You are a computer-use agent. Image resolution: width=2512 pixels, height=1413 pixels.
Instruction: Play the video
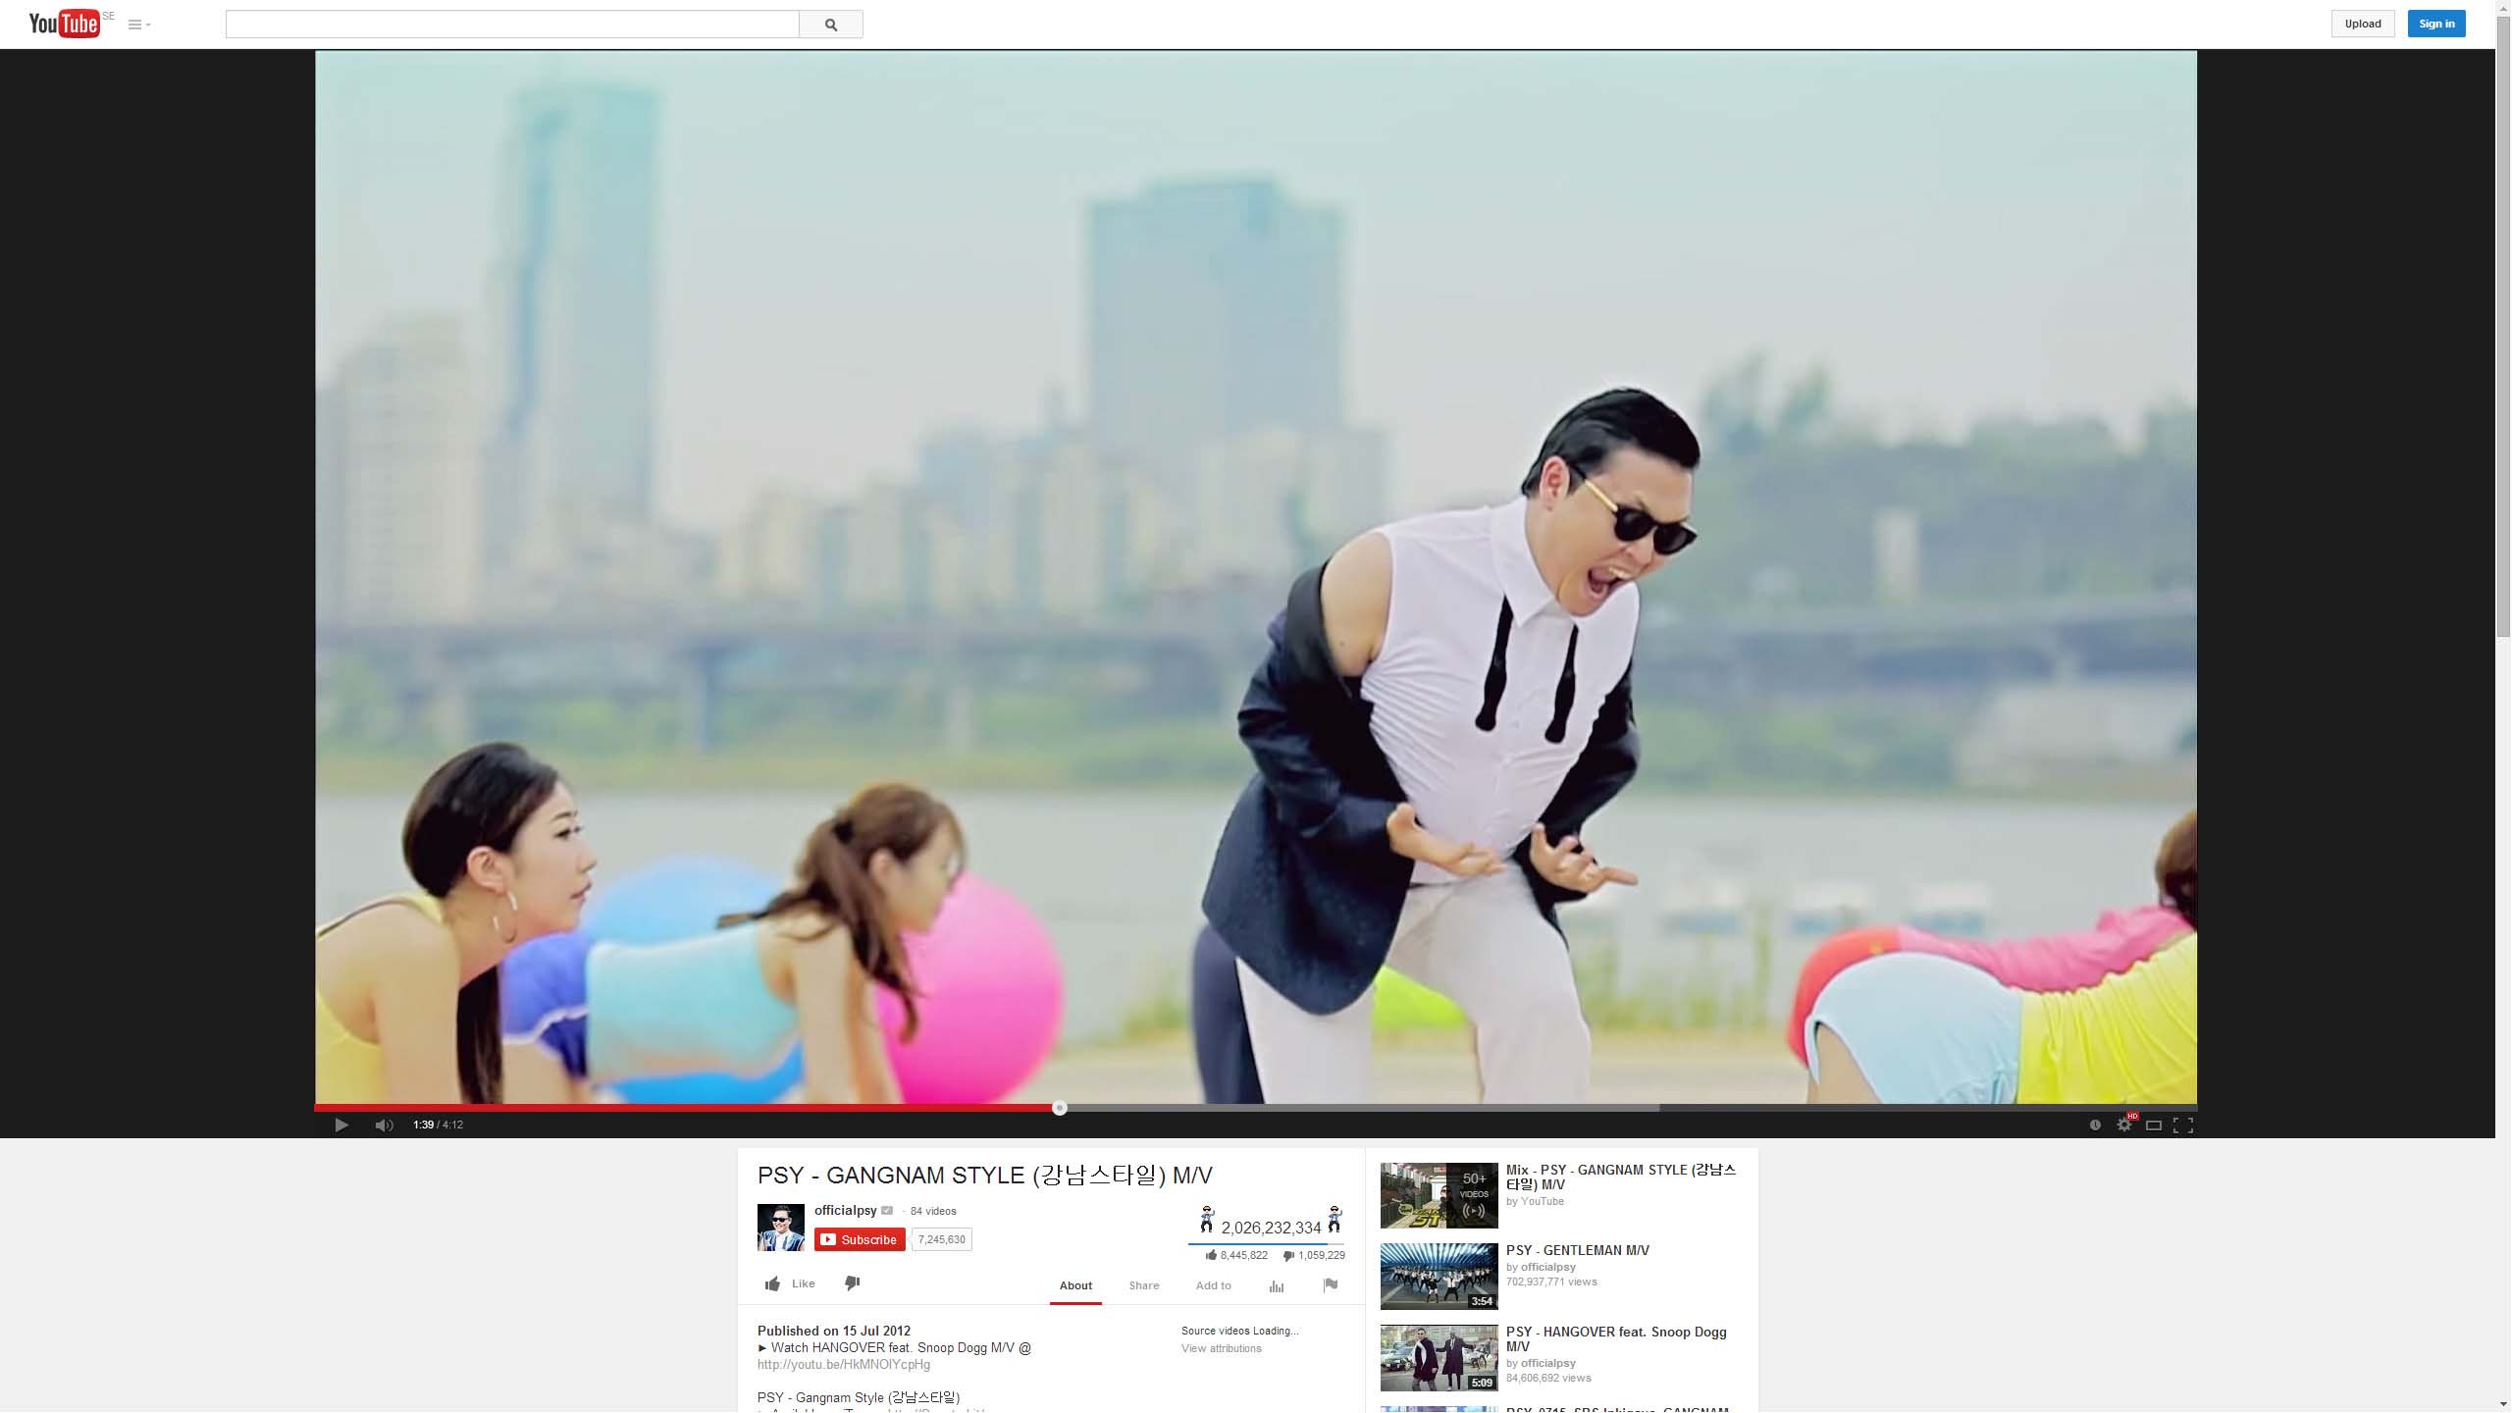tap(341, 1125)
